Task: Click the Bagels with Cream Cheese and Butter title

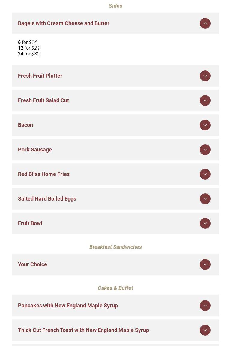Action: coord(64,23)
